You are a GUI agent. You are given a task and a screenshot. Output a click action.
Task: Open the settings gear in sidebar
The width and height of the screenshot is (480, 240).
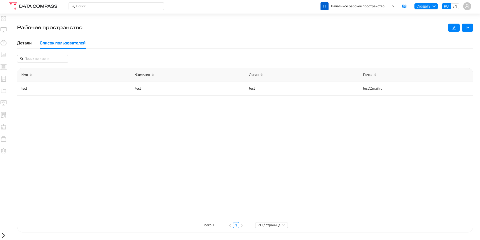coord(4,151)
